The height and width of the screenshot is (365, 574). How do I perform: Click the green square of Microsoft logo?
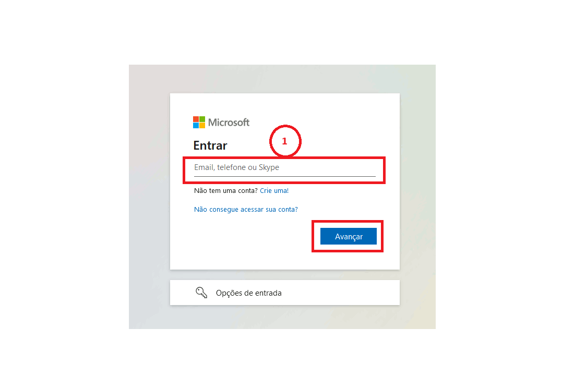202,119
